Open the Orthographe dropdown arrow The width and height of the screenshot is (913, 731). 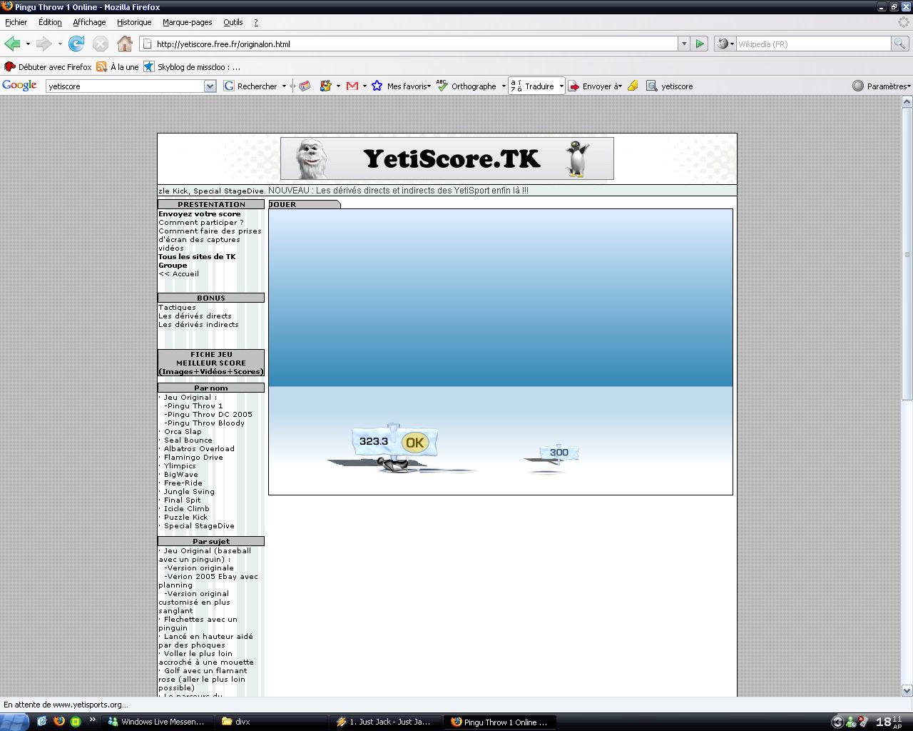tap(504, 86)
